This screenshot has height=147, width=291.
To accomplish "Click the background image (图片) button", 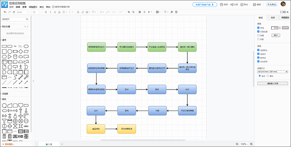I will 276,35.
